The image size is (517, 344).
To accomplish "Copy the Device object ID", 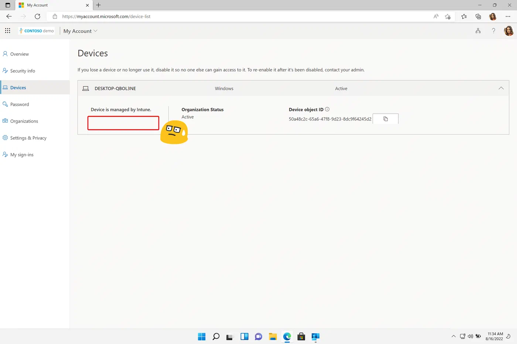I will (386, 119).
